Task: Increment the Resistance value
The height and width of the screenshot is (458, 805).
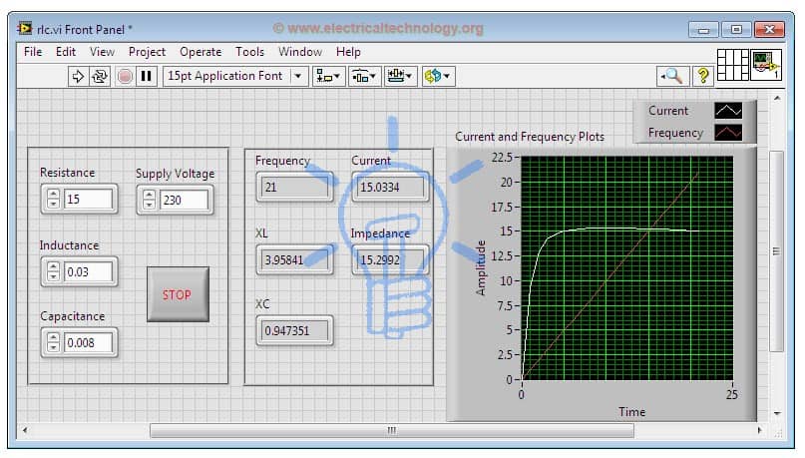Action: (54, 195)
